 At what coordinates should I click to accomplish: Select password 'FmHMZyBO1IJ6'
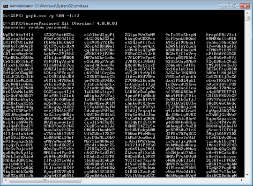18,175
